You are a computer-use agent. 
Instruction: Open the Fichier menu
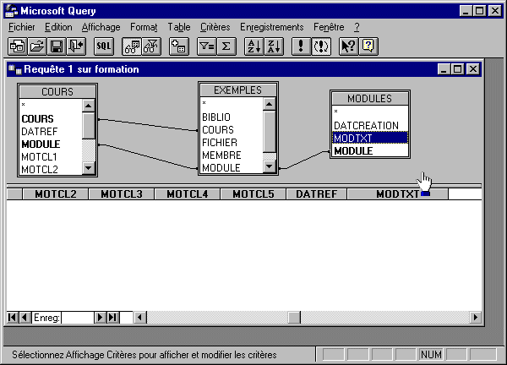(22, 27)
